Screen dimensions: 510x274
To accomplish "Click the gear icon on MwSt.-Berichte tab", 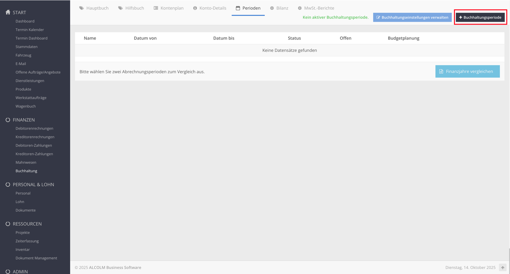I will coord(300,8).
